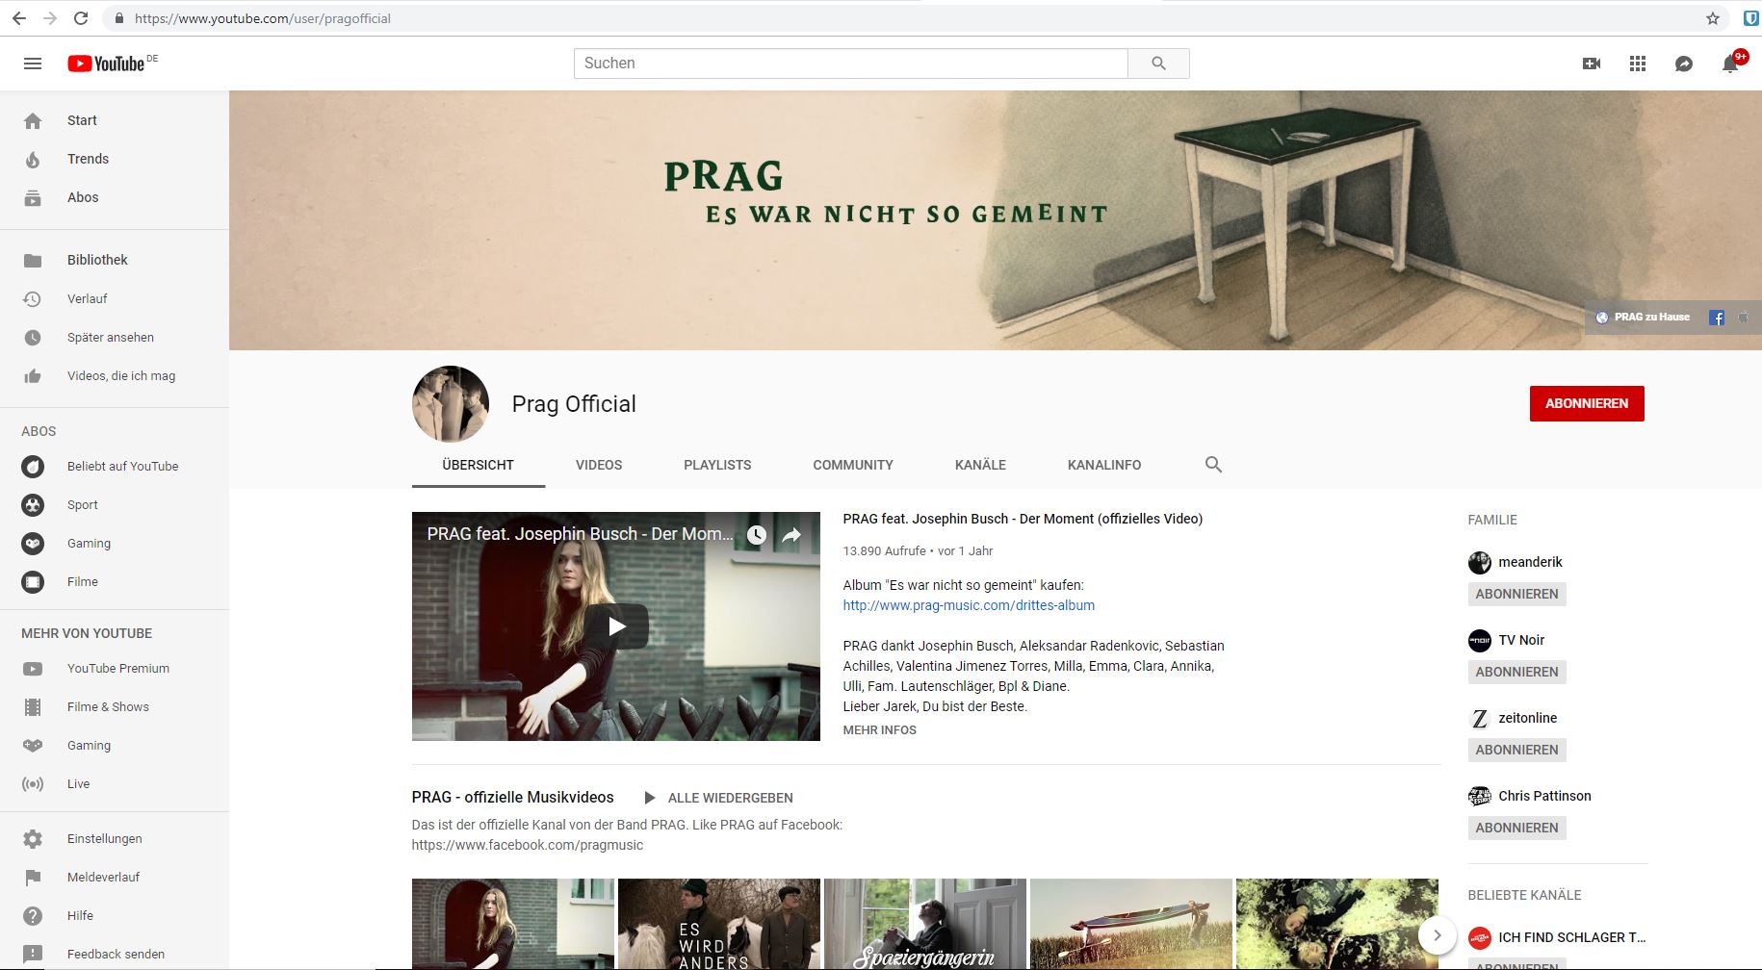Screen dimensions: 1762x970
Task: Click the TV Noir channel avatar
Action: pyautogui.click(x=1480, y=641)
